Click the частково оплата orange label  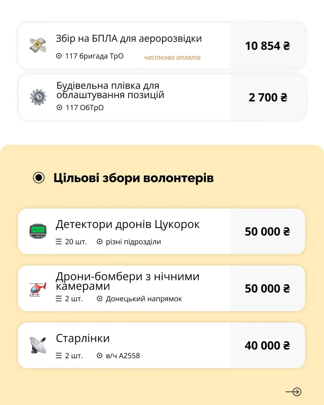click(x=172, y=58)
